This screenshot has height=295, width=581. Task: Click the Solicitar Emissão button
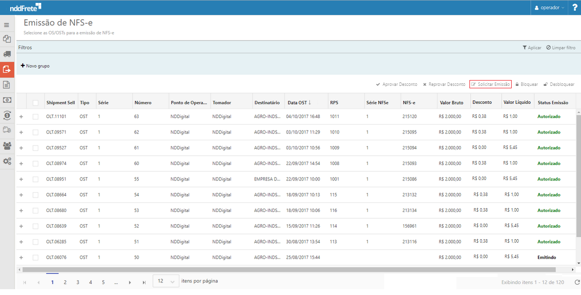tap(490, 84)
